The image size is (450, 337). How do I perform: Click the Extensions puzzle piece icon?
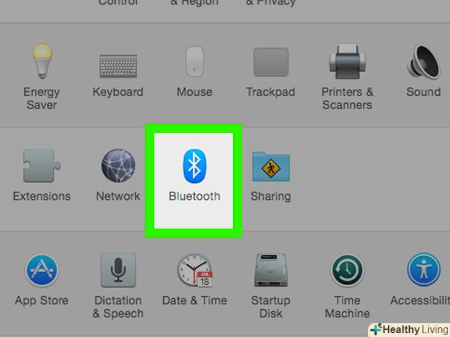[41, 165]
